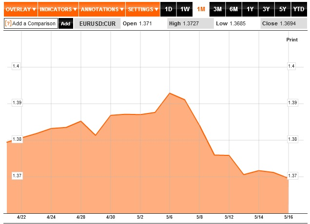Choose the 1M time range tab

point(201,9)
